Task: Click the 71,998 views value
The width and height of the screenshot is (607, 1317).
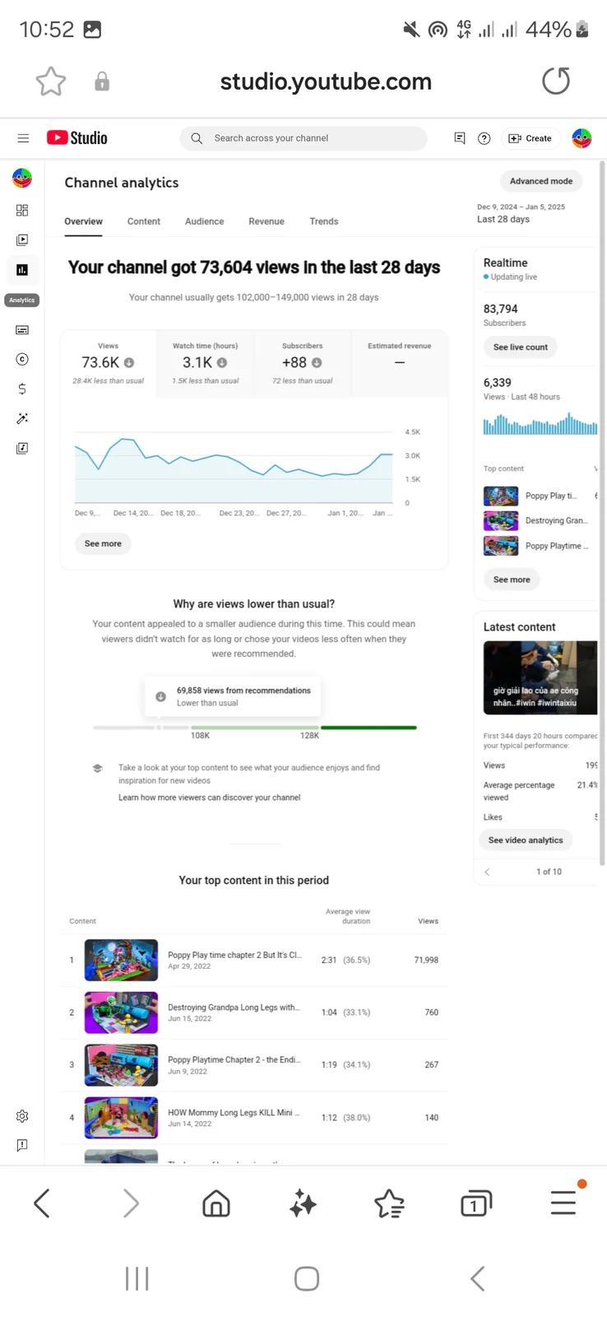Action: click(426, 960)
